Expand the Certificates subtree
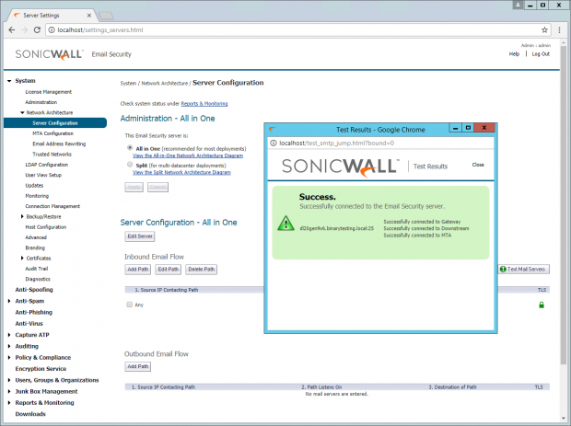571x426 pixels. tap(22, 258)
